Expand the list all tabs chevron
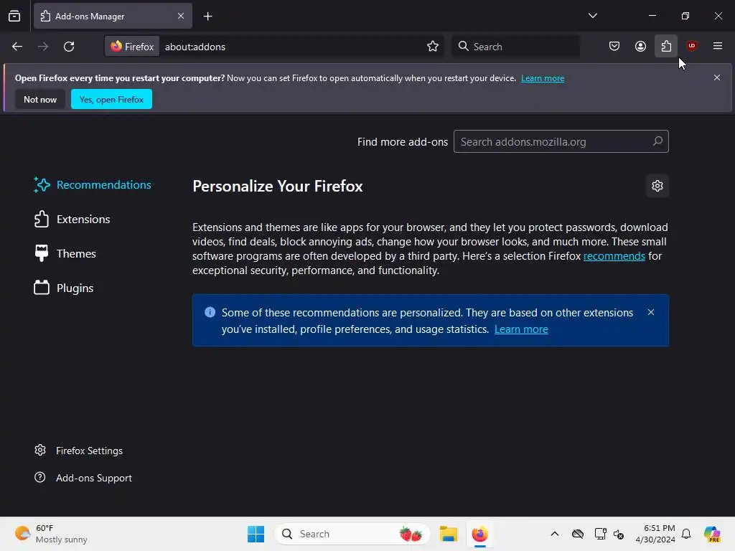Viewport: 735px width, 551px height. click(592, 16)
